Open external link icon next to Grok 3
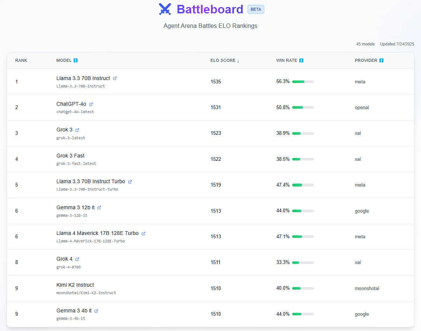This screenshot has height=331, width=421. tap(77, 130)
